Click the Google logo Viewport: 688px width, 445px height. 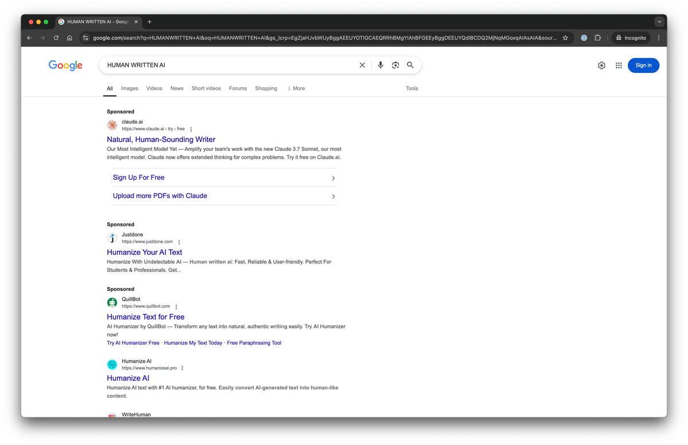(x=65, y=65)
